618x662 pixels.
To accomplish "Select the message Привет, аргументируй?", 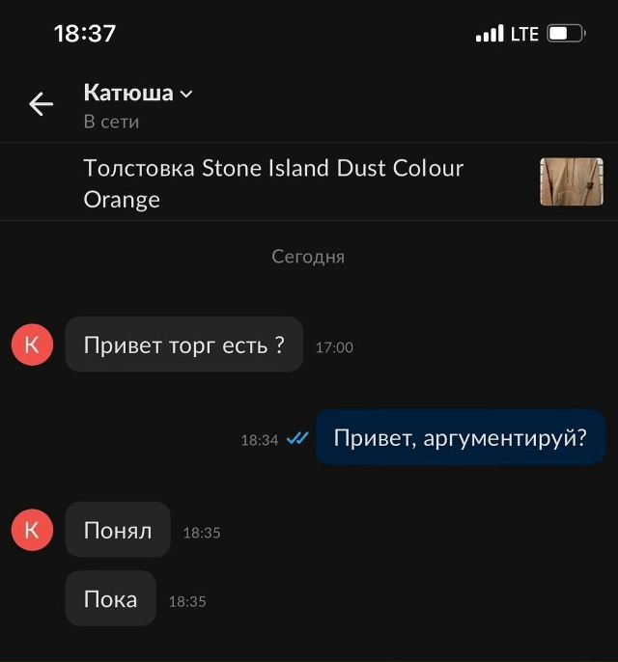I will [461, 437].
